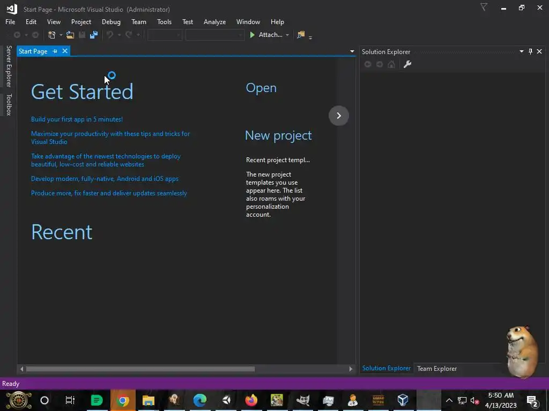Click the Find in Files toolbar icon
549x411 pixels.
(301, 35)
